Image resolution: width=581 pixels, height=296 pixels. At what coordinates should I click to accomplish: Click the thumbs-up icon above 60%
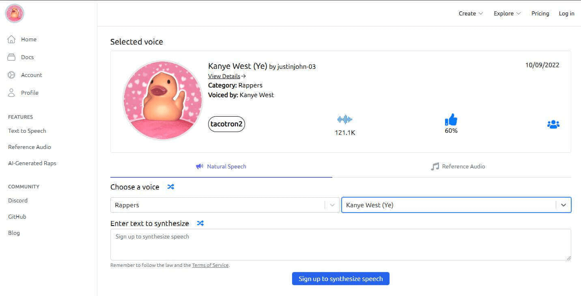(451, 120)
